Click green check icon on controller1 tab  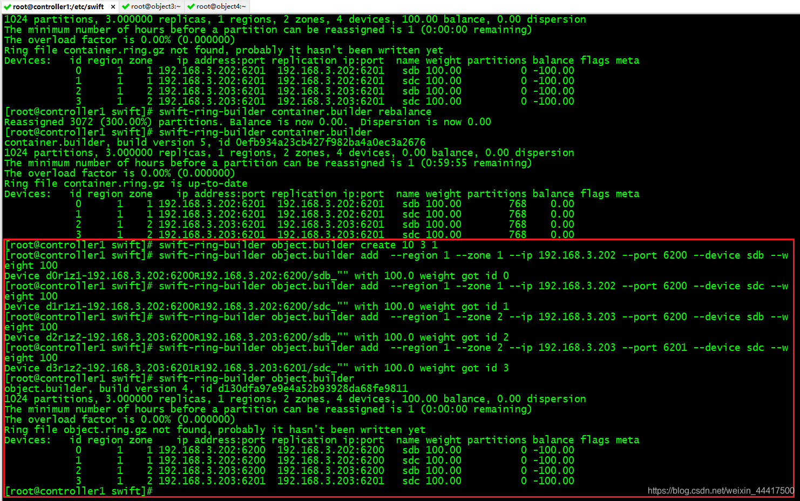8,6
